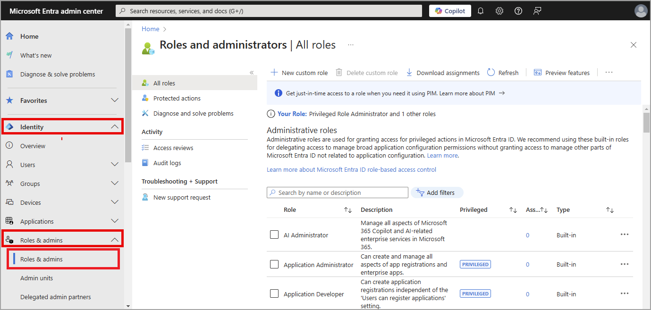651x310 pixels.
Task: Click the help question mark icon
Action: click(x=518, y=11)
